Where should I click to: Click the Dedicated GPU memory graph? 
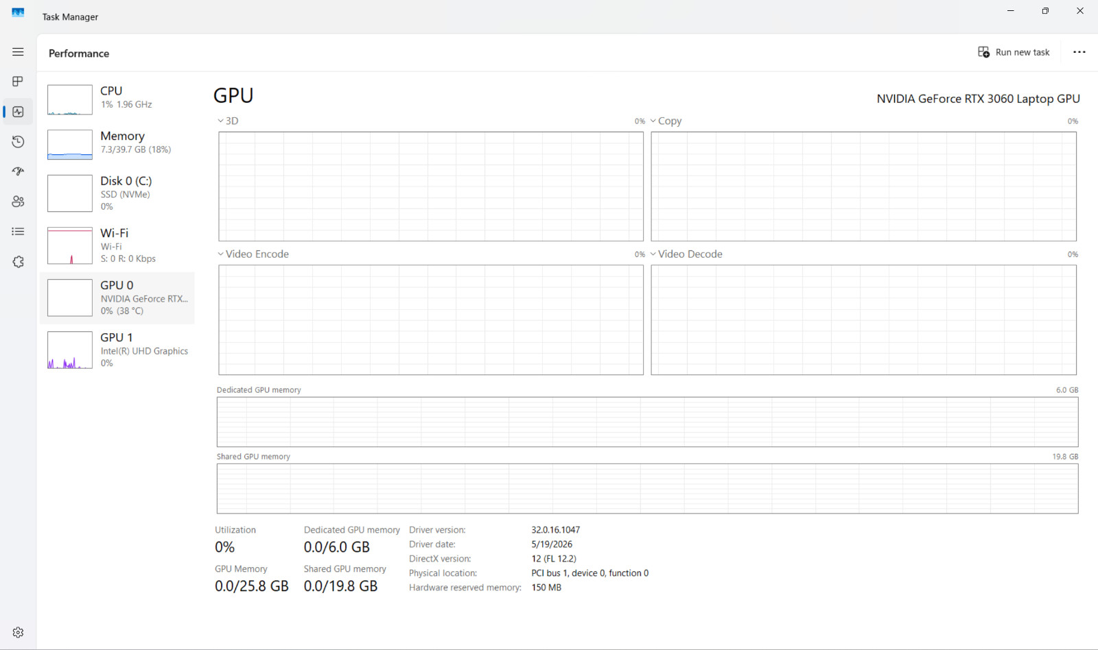[647, 422]
